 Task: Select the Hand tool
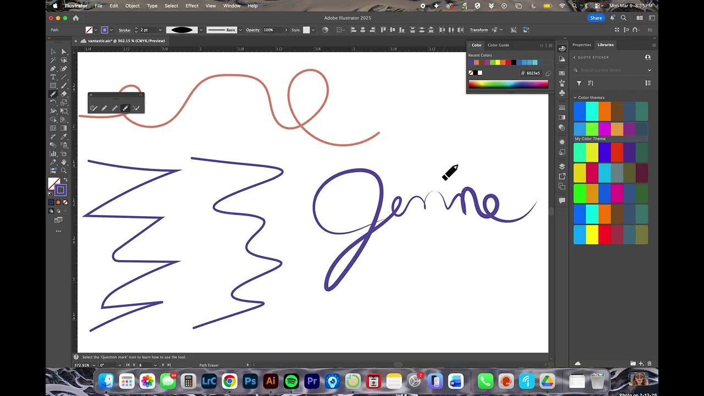pos(64,162)
